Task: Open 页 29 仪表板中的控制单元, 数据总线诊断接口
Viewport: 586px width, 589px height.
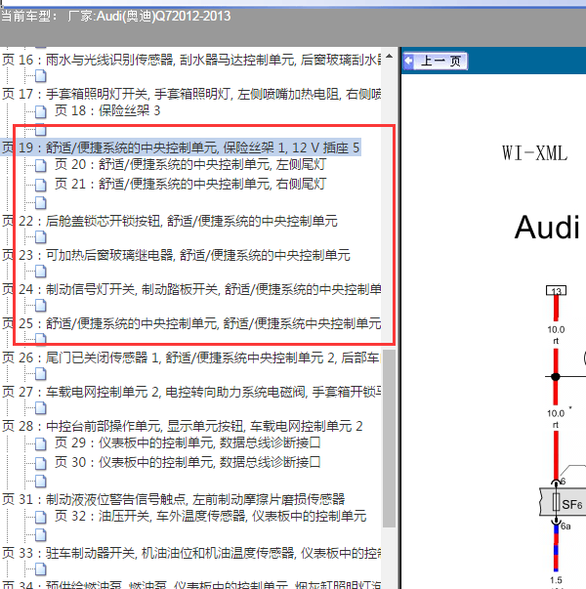Action: tap(188, 442)
